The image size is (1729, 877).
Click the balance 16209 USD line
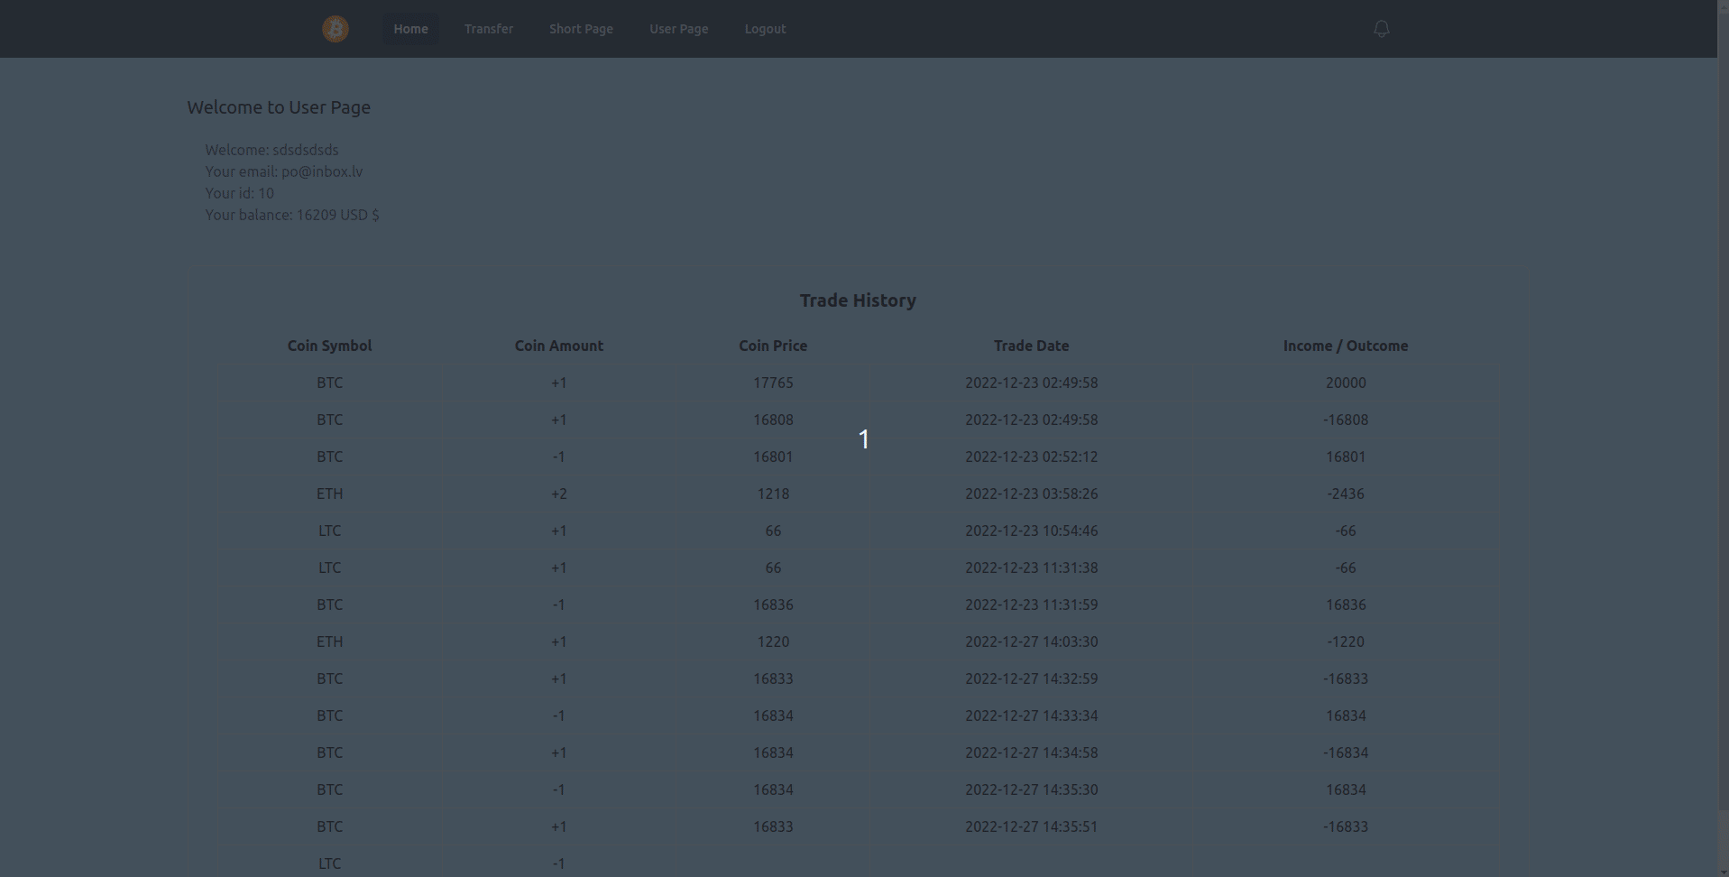(x=291, y=215)
